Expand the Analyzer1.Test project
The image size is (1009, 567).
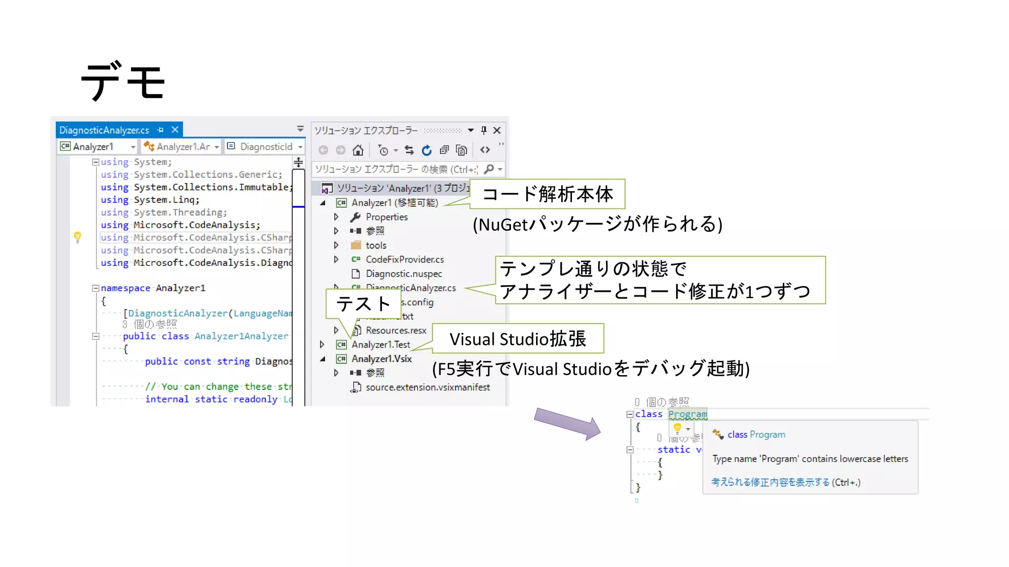pos(322,345)
